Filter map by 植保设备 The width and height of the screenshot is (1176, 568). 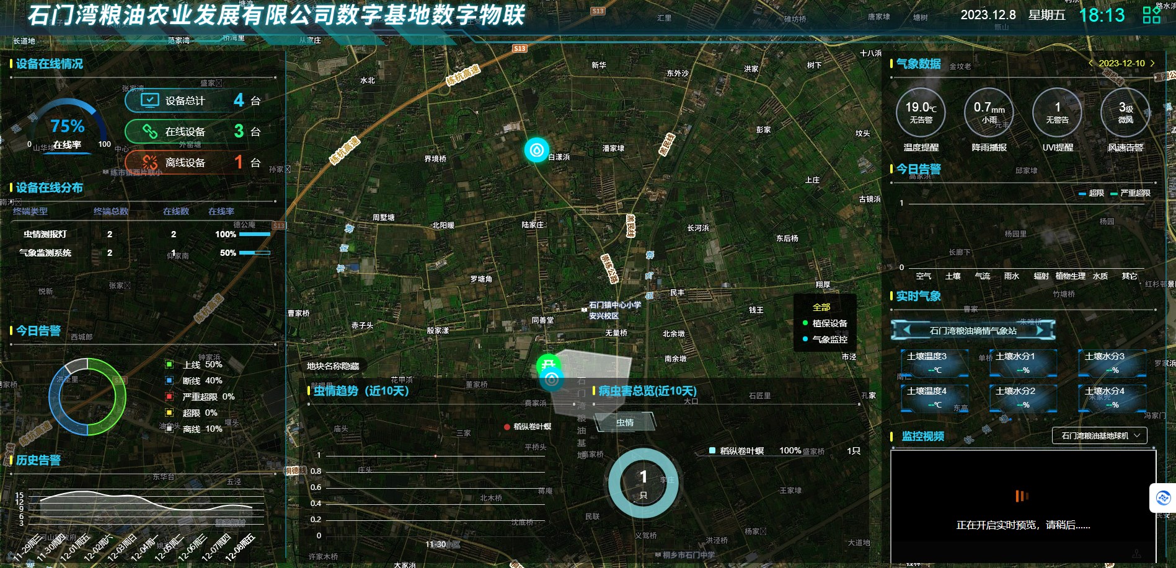(x=825, y=323)
